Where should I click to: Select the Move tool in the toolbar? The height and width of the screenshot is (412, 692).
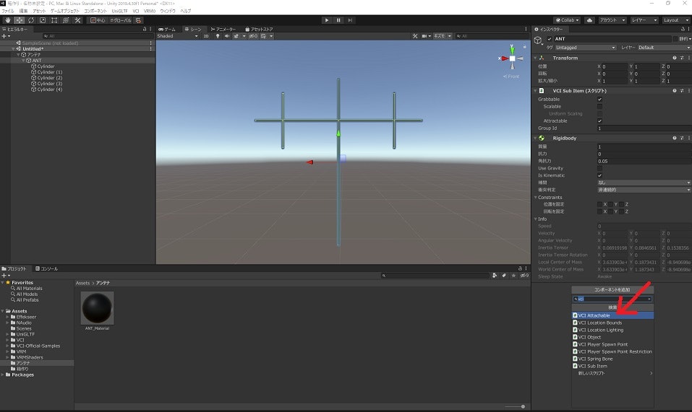coord(20,20)
